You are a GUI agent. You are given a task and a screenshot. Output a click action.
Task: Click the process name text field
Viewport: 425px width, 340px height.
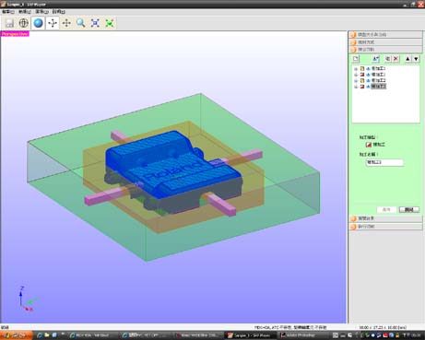(384, 162)
